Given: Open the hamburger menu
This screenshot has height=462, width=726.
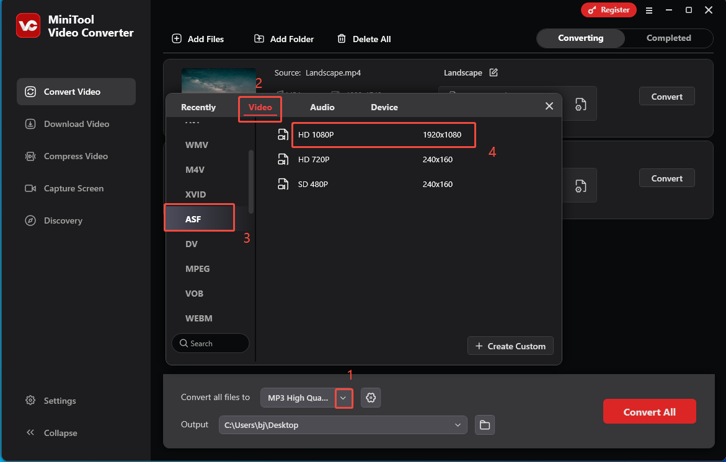Looking at the screenshot, I should tap(649, 10).
